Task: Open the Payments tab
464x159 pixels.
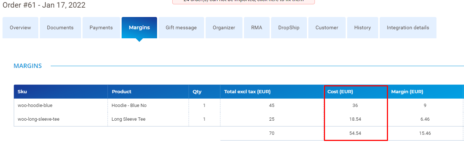Action: 101,27
